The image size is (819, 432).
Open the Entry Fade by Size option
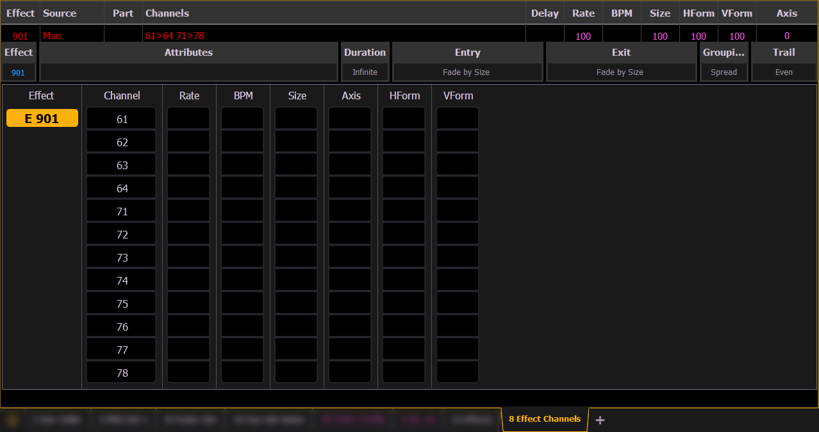pyautogui.click(x=467, y=72)
